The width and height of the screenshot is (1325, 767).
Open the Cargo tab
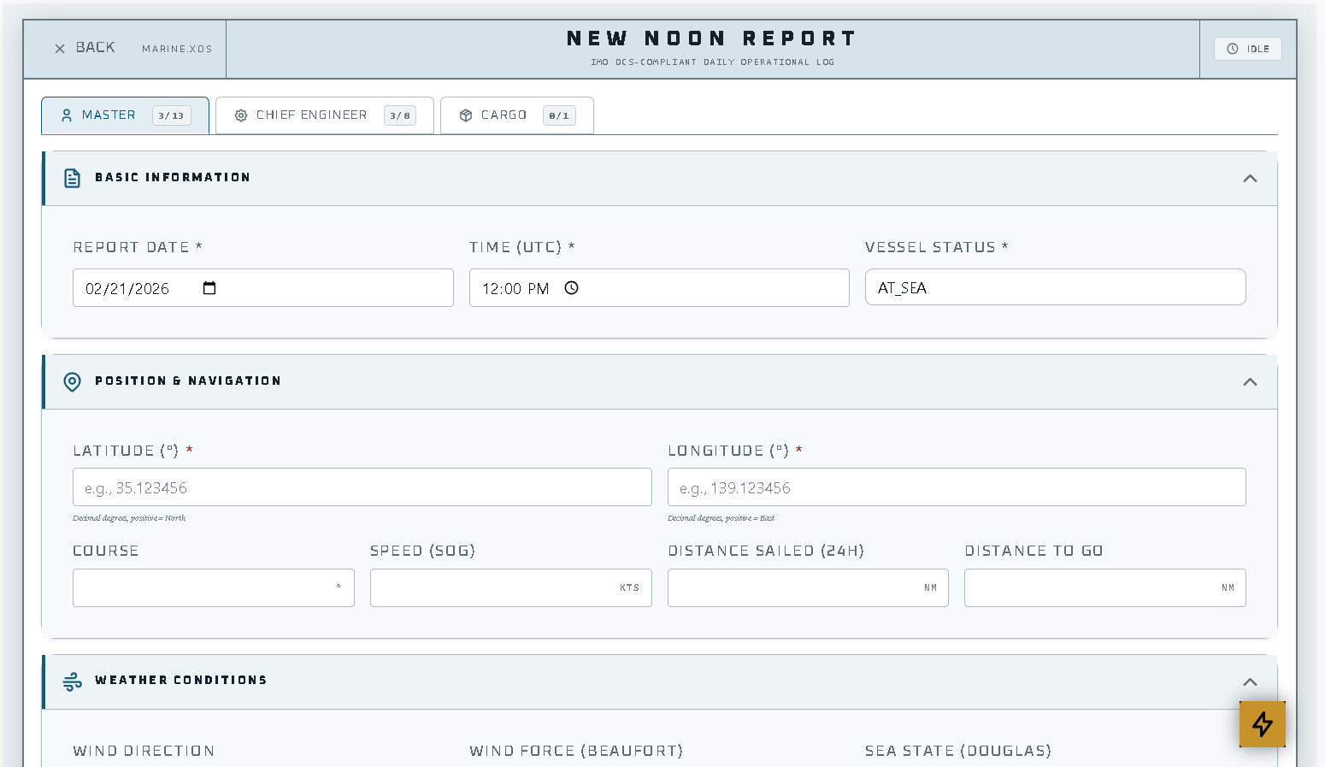coord(504,115)
